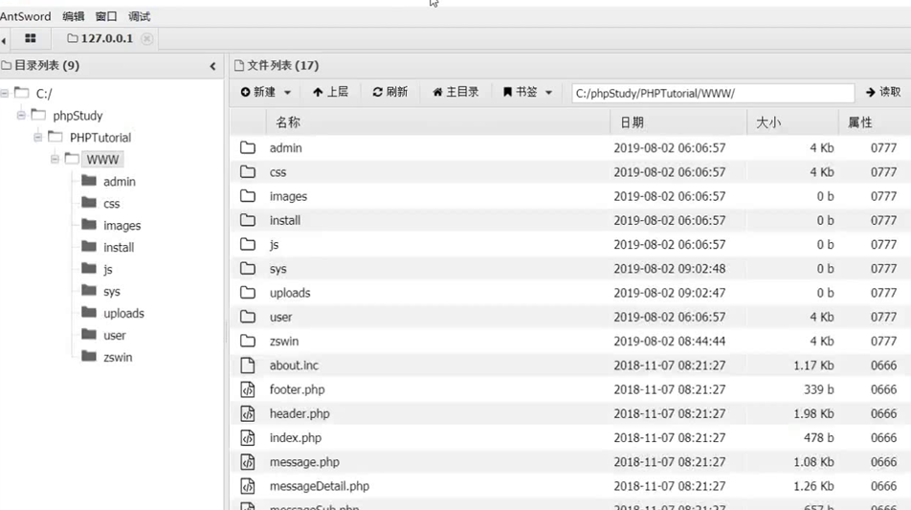
Task: Open the 调试 menu
Action: 139,16
